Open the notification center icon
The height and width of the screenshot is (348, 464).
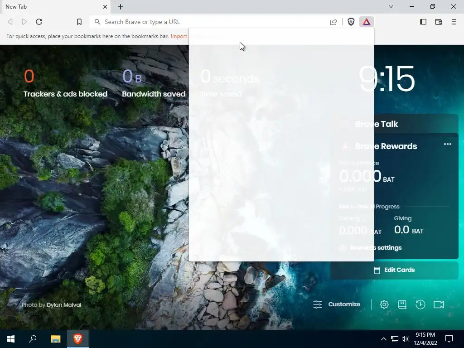click(449, 339)
